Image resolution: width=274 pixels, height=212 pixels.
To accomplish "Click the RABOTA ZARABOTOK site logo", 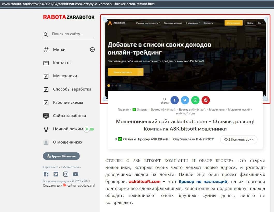I will tap(69, 17).
